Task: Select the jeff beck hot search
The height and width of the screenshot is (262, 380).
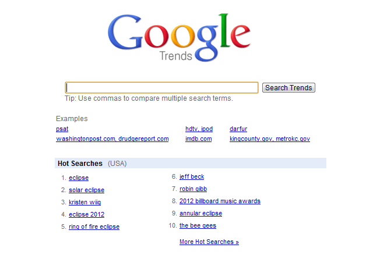Action: tap(192, 177)
